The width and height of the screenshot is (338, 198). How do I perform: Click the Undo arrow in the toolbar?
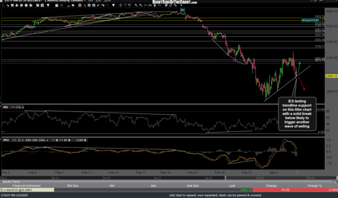(98, 5)
